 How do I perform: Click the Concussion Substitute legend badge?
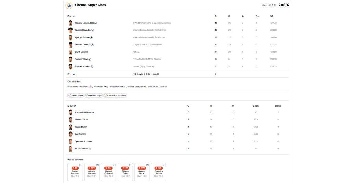[115, 96]
